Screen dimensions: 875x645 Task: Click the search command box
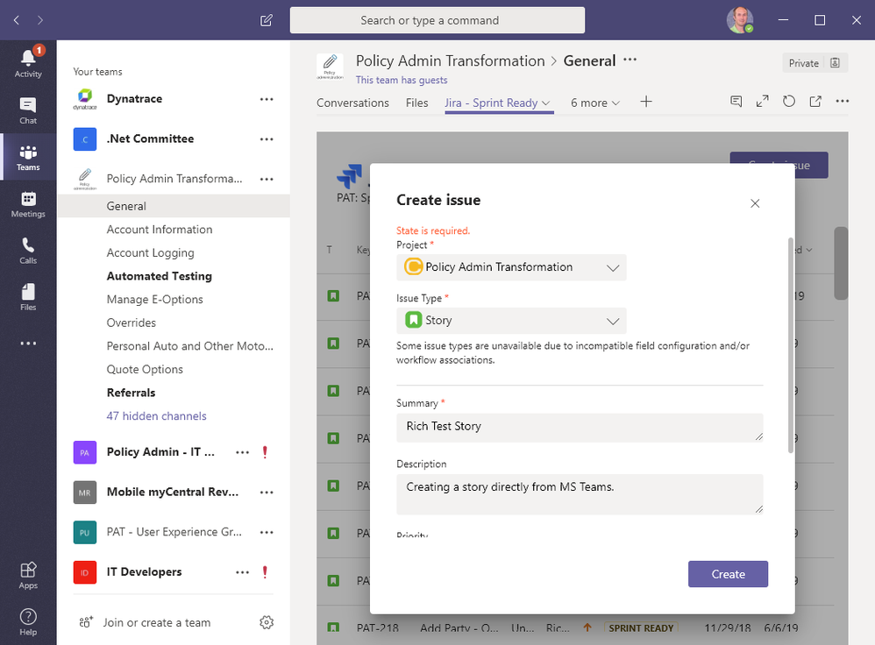tap(437, 20)
